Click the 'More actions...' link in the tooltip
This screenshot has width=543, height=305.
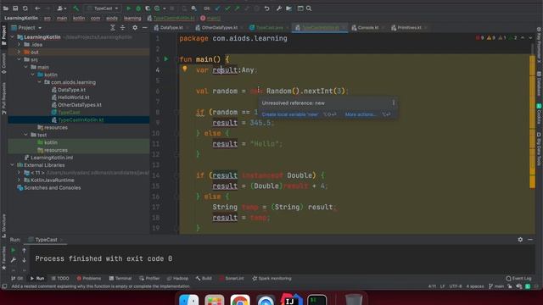coord(360,114)
